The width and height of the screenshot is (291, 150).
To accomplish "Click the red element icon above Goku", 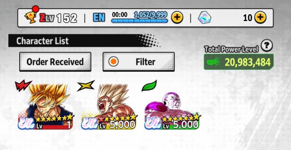I will coord(23,85).
